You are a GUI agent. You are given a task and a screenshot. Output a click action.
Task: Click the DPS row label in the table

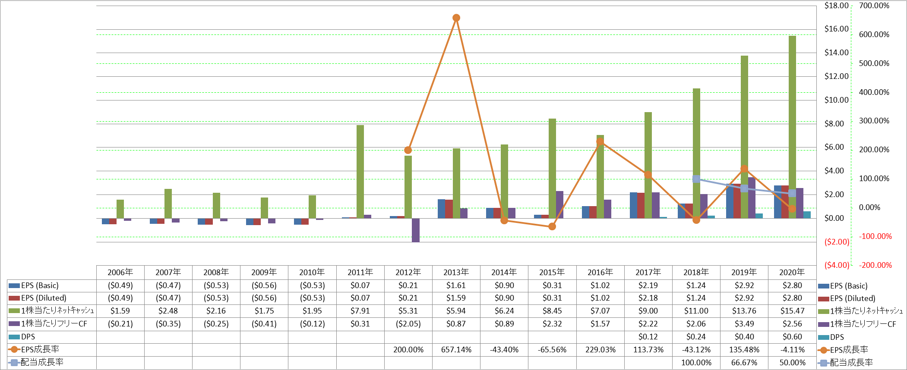(x=28, y=337)
